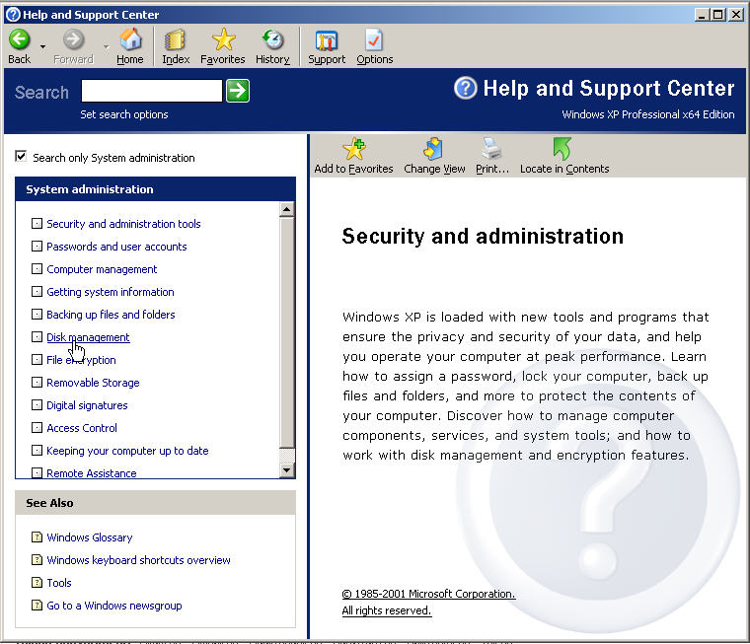Open the Tools link under See Also

point(59,583)
